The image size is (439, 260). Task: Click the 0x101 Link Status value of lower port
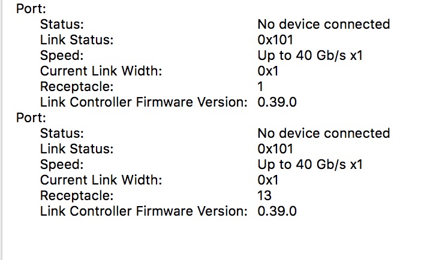(x=275, y=149)
